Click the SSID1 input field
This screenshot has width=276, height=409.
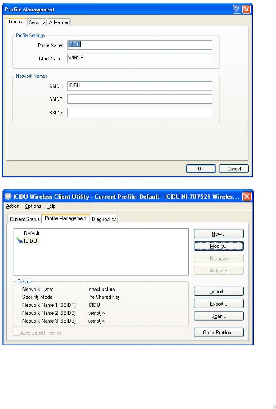tap(140, 86)
